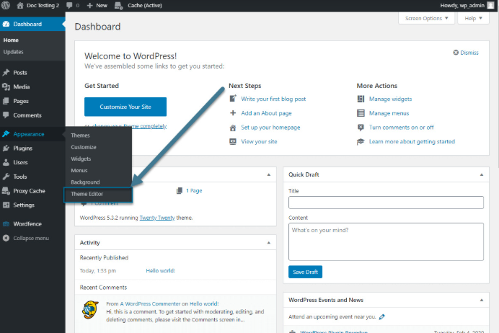Click Customize Your Site button

coord(125,107)
